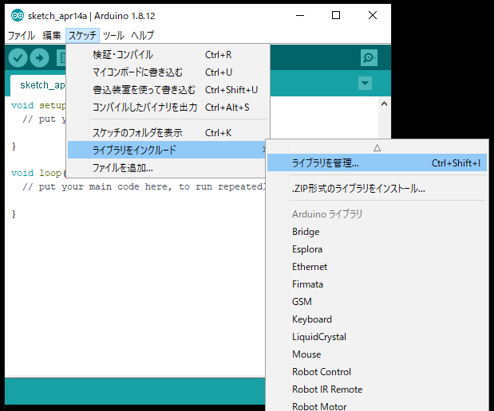This screenshot has width=494, height=411.
Task: Expand ライブラリをインクルード submenu
Action: [167, 150]
